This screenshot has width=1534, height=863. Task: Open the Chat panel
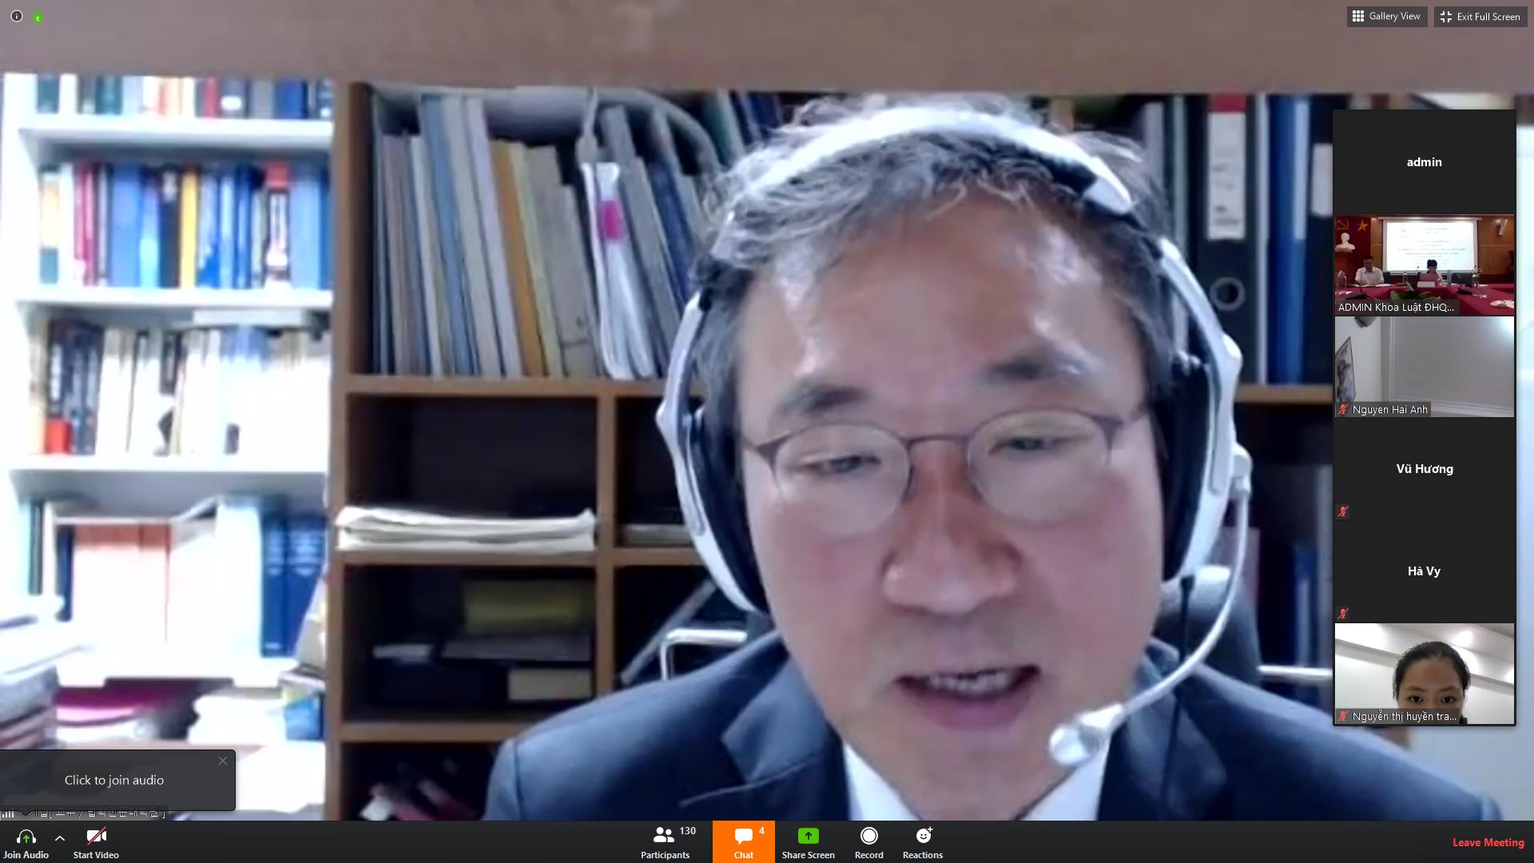point(743,842)
